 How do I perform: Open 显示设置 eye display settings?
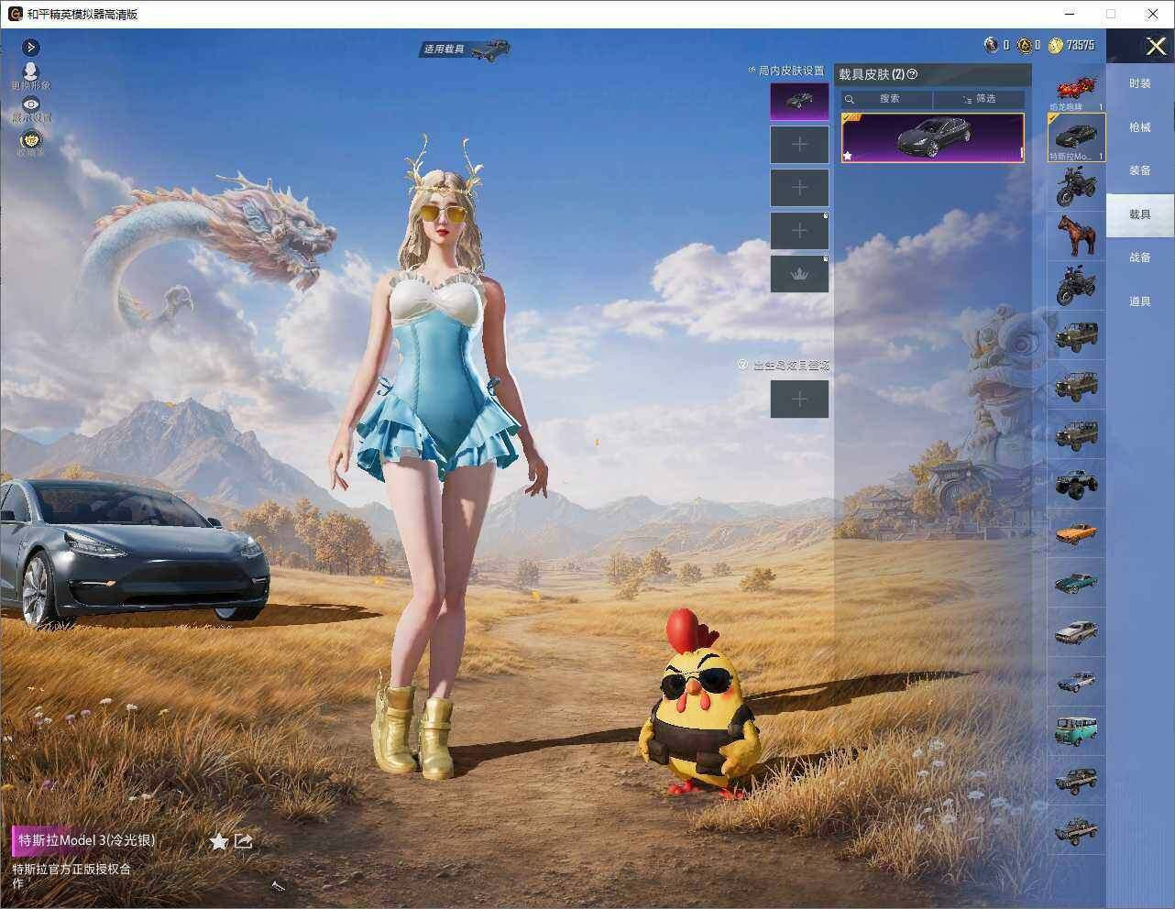pos(31,109)
